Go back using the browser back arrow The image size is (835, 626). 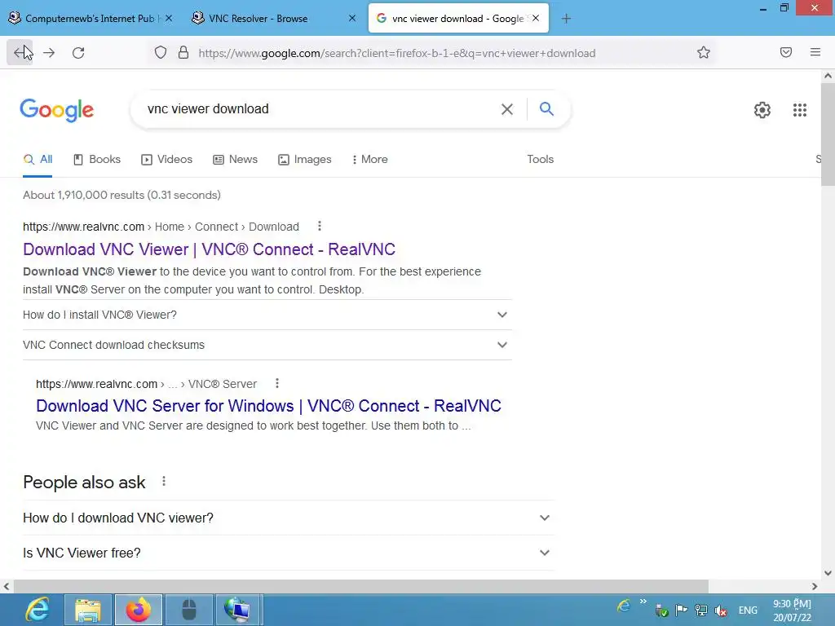click(x=20, y=53)
